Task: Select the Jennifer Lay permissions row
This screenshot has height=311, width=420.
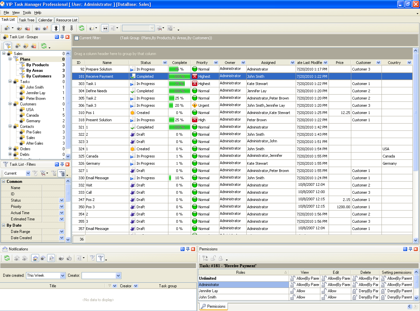Action: coord(243,291)
